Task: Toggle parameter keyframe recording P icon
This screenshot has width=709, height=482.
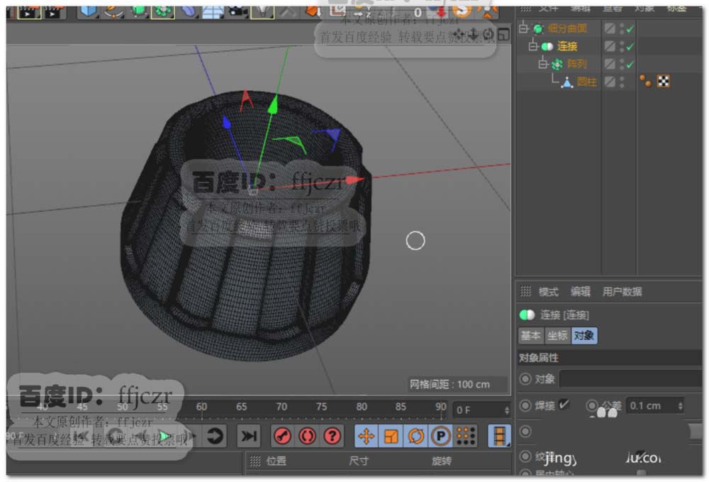Action: click(440, 437)
